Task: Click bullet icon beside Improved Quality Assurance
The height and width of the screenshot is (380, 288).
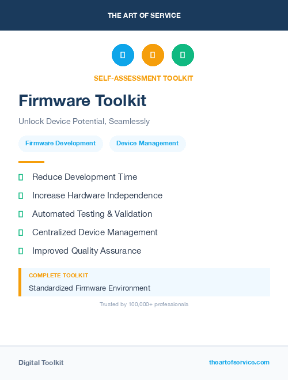Action: pos(21,251)
